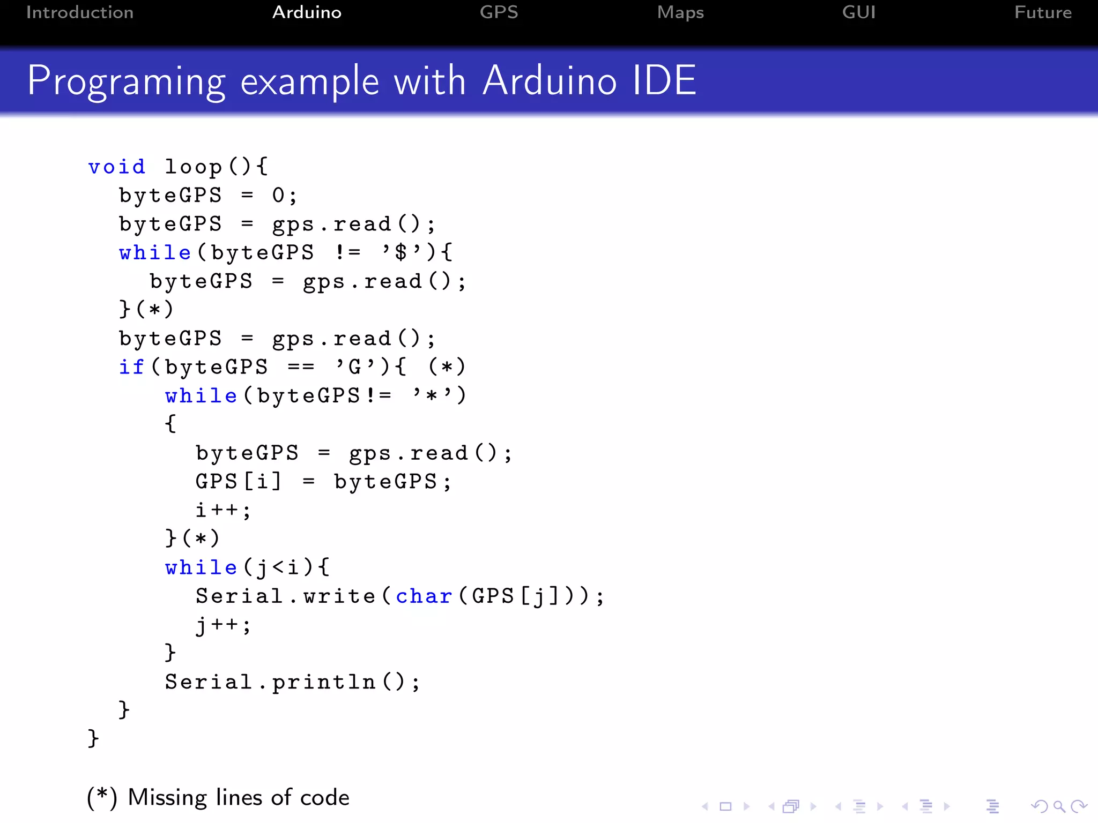Click the line 'i++;'
Image resolution: width=1098 pixels, height=823 pixels.
click(222, 510)
